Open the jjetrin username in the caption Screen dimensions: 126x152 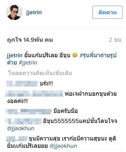[15, 56]
